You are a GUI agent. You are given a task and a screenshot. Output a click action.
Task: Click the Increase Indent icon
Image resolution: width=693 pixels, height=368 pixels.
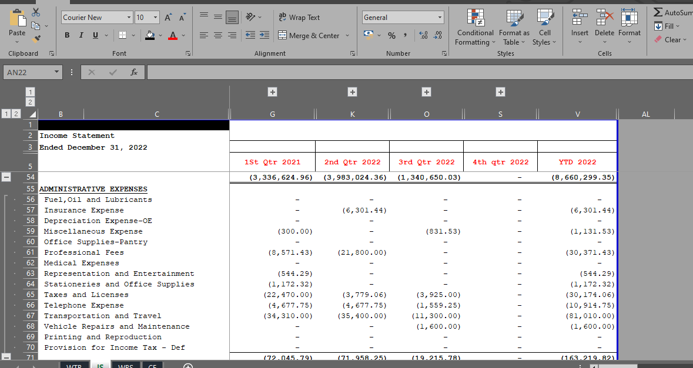(x=265, y=35)
